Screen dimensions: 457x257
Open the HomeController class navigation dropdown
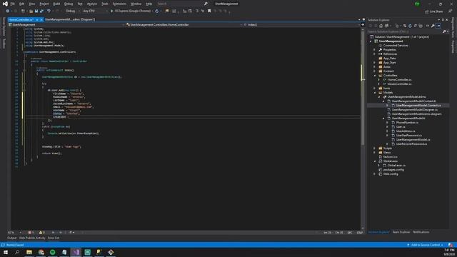[x=184, y=25]
